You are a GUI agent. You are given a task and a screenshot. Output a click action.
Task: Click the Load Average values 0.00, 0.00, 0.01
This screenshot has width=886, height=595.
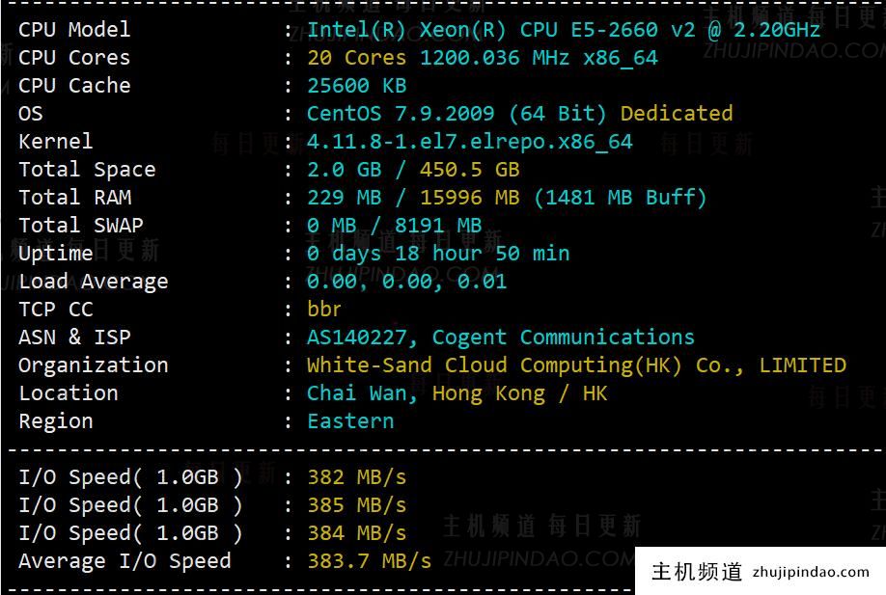click(406, 282)
